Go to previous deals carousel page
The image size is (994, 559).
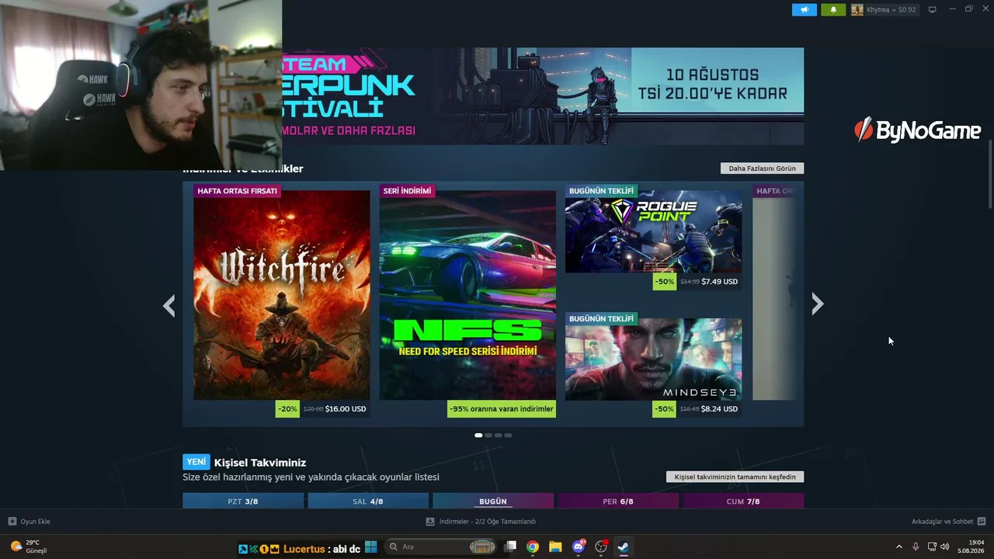coord(169,306)
